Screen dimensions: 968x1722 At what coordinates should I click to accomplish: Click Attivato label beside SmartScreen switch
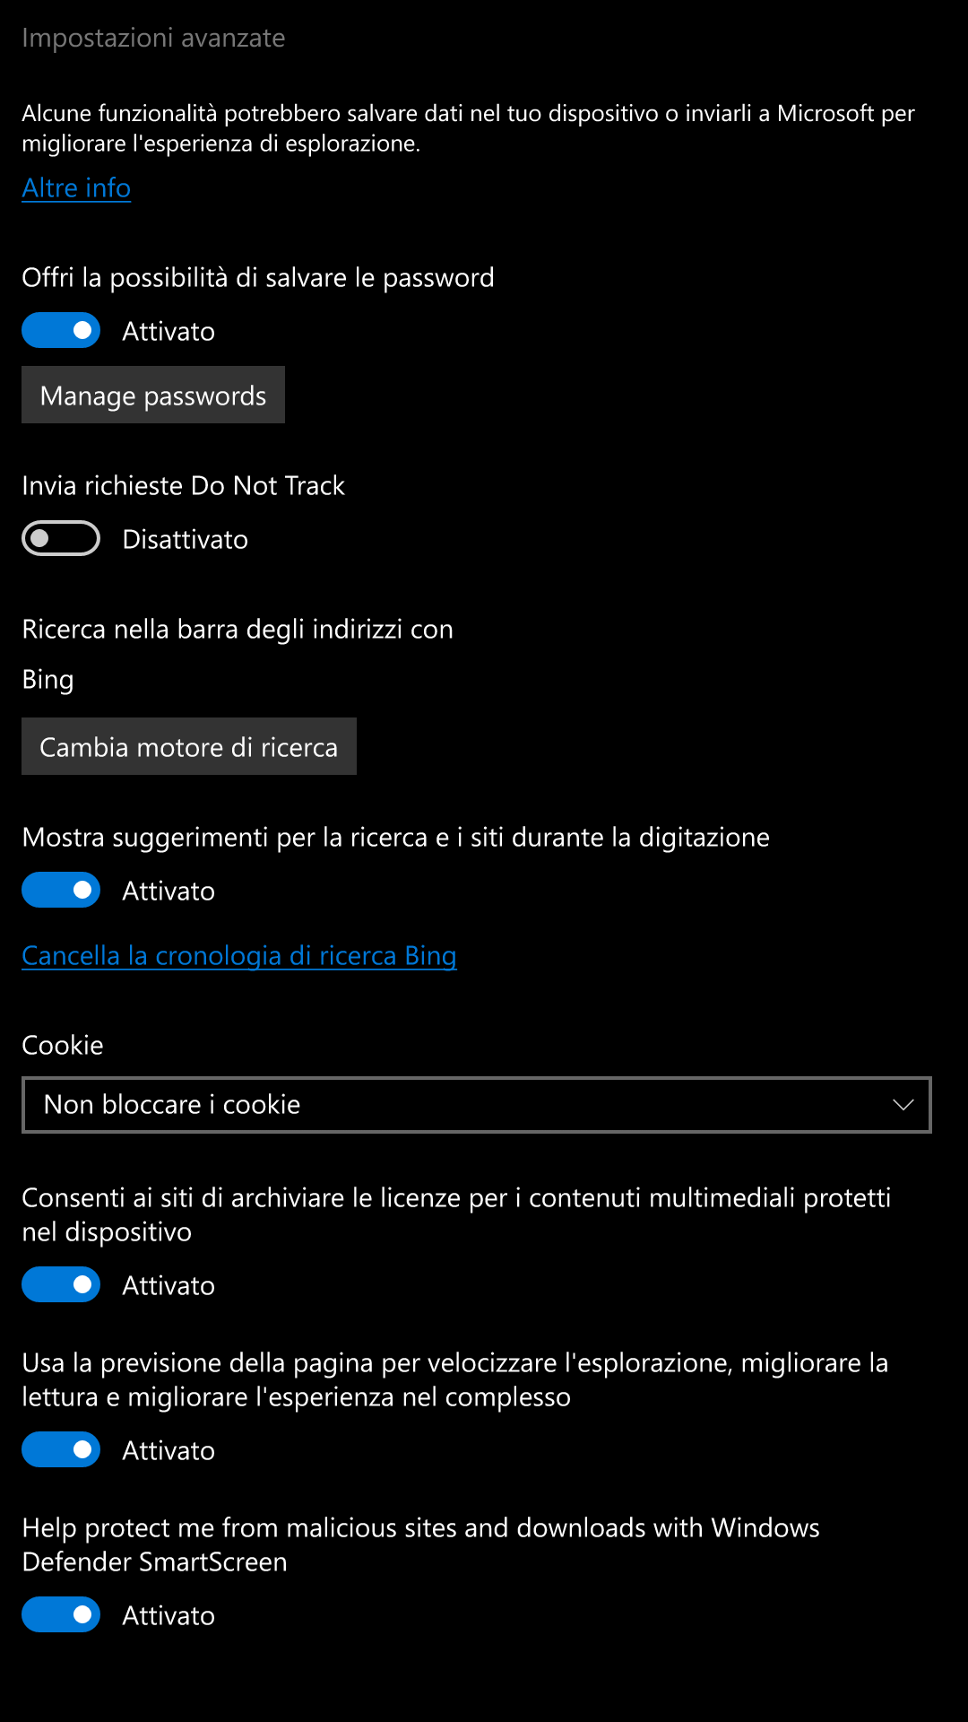(169, 1616)
